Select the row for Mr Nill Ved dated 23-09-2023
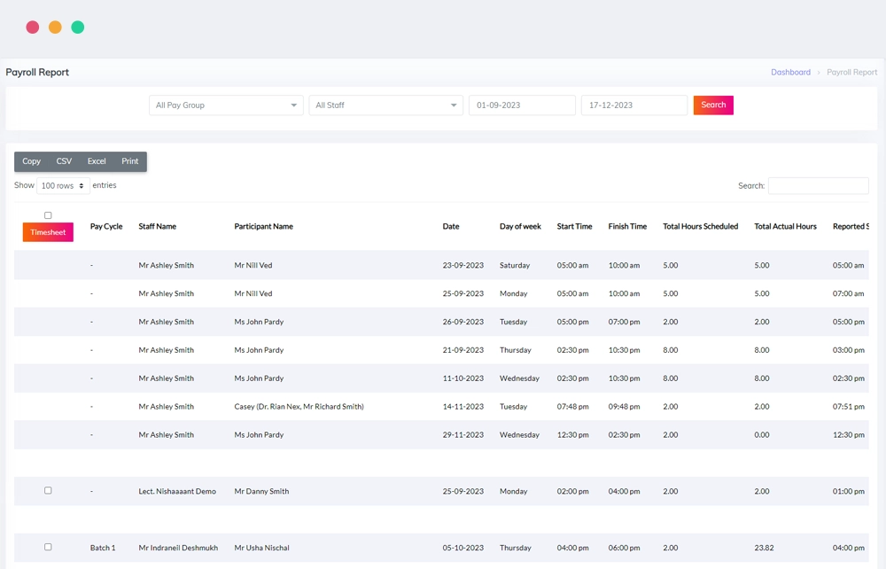 [354, 265]
